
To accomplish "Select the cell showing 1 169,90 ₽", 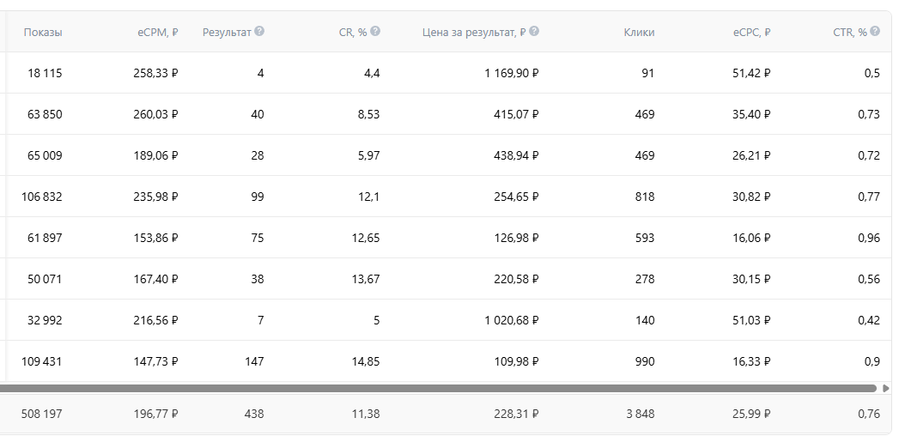I will pyautogui.click(x=511, y=74).
